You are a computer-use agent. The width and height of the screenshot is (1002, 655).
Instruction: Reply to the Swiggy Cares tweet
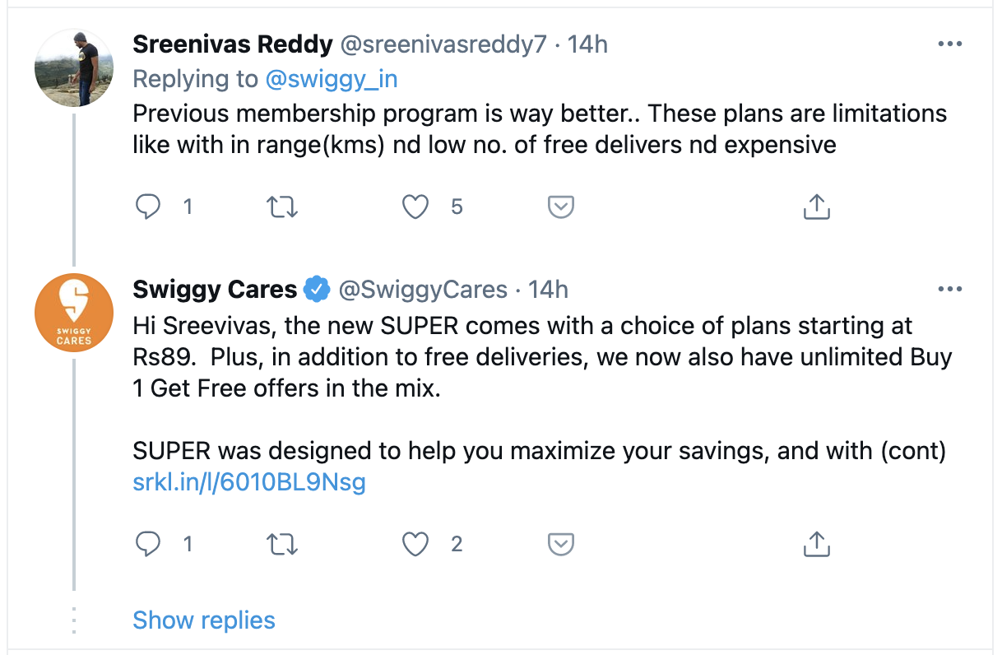tap(148, 544)
